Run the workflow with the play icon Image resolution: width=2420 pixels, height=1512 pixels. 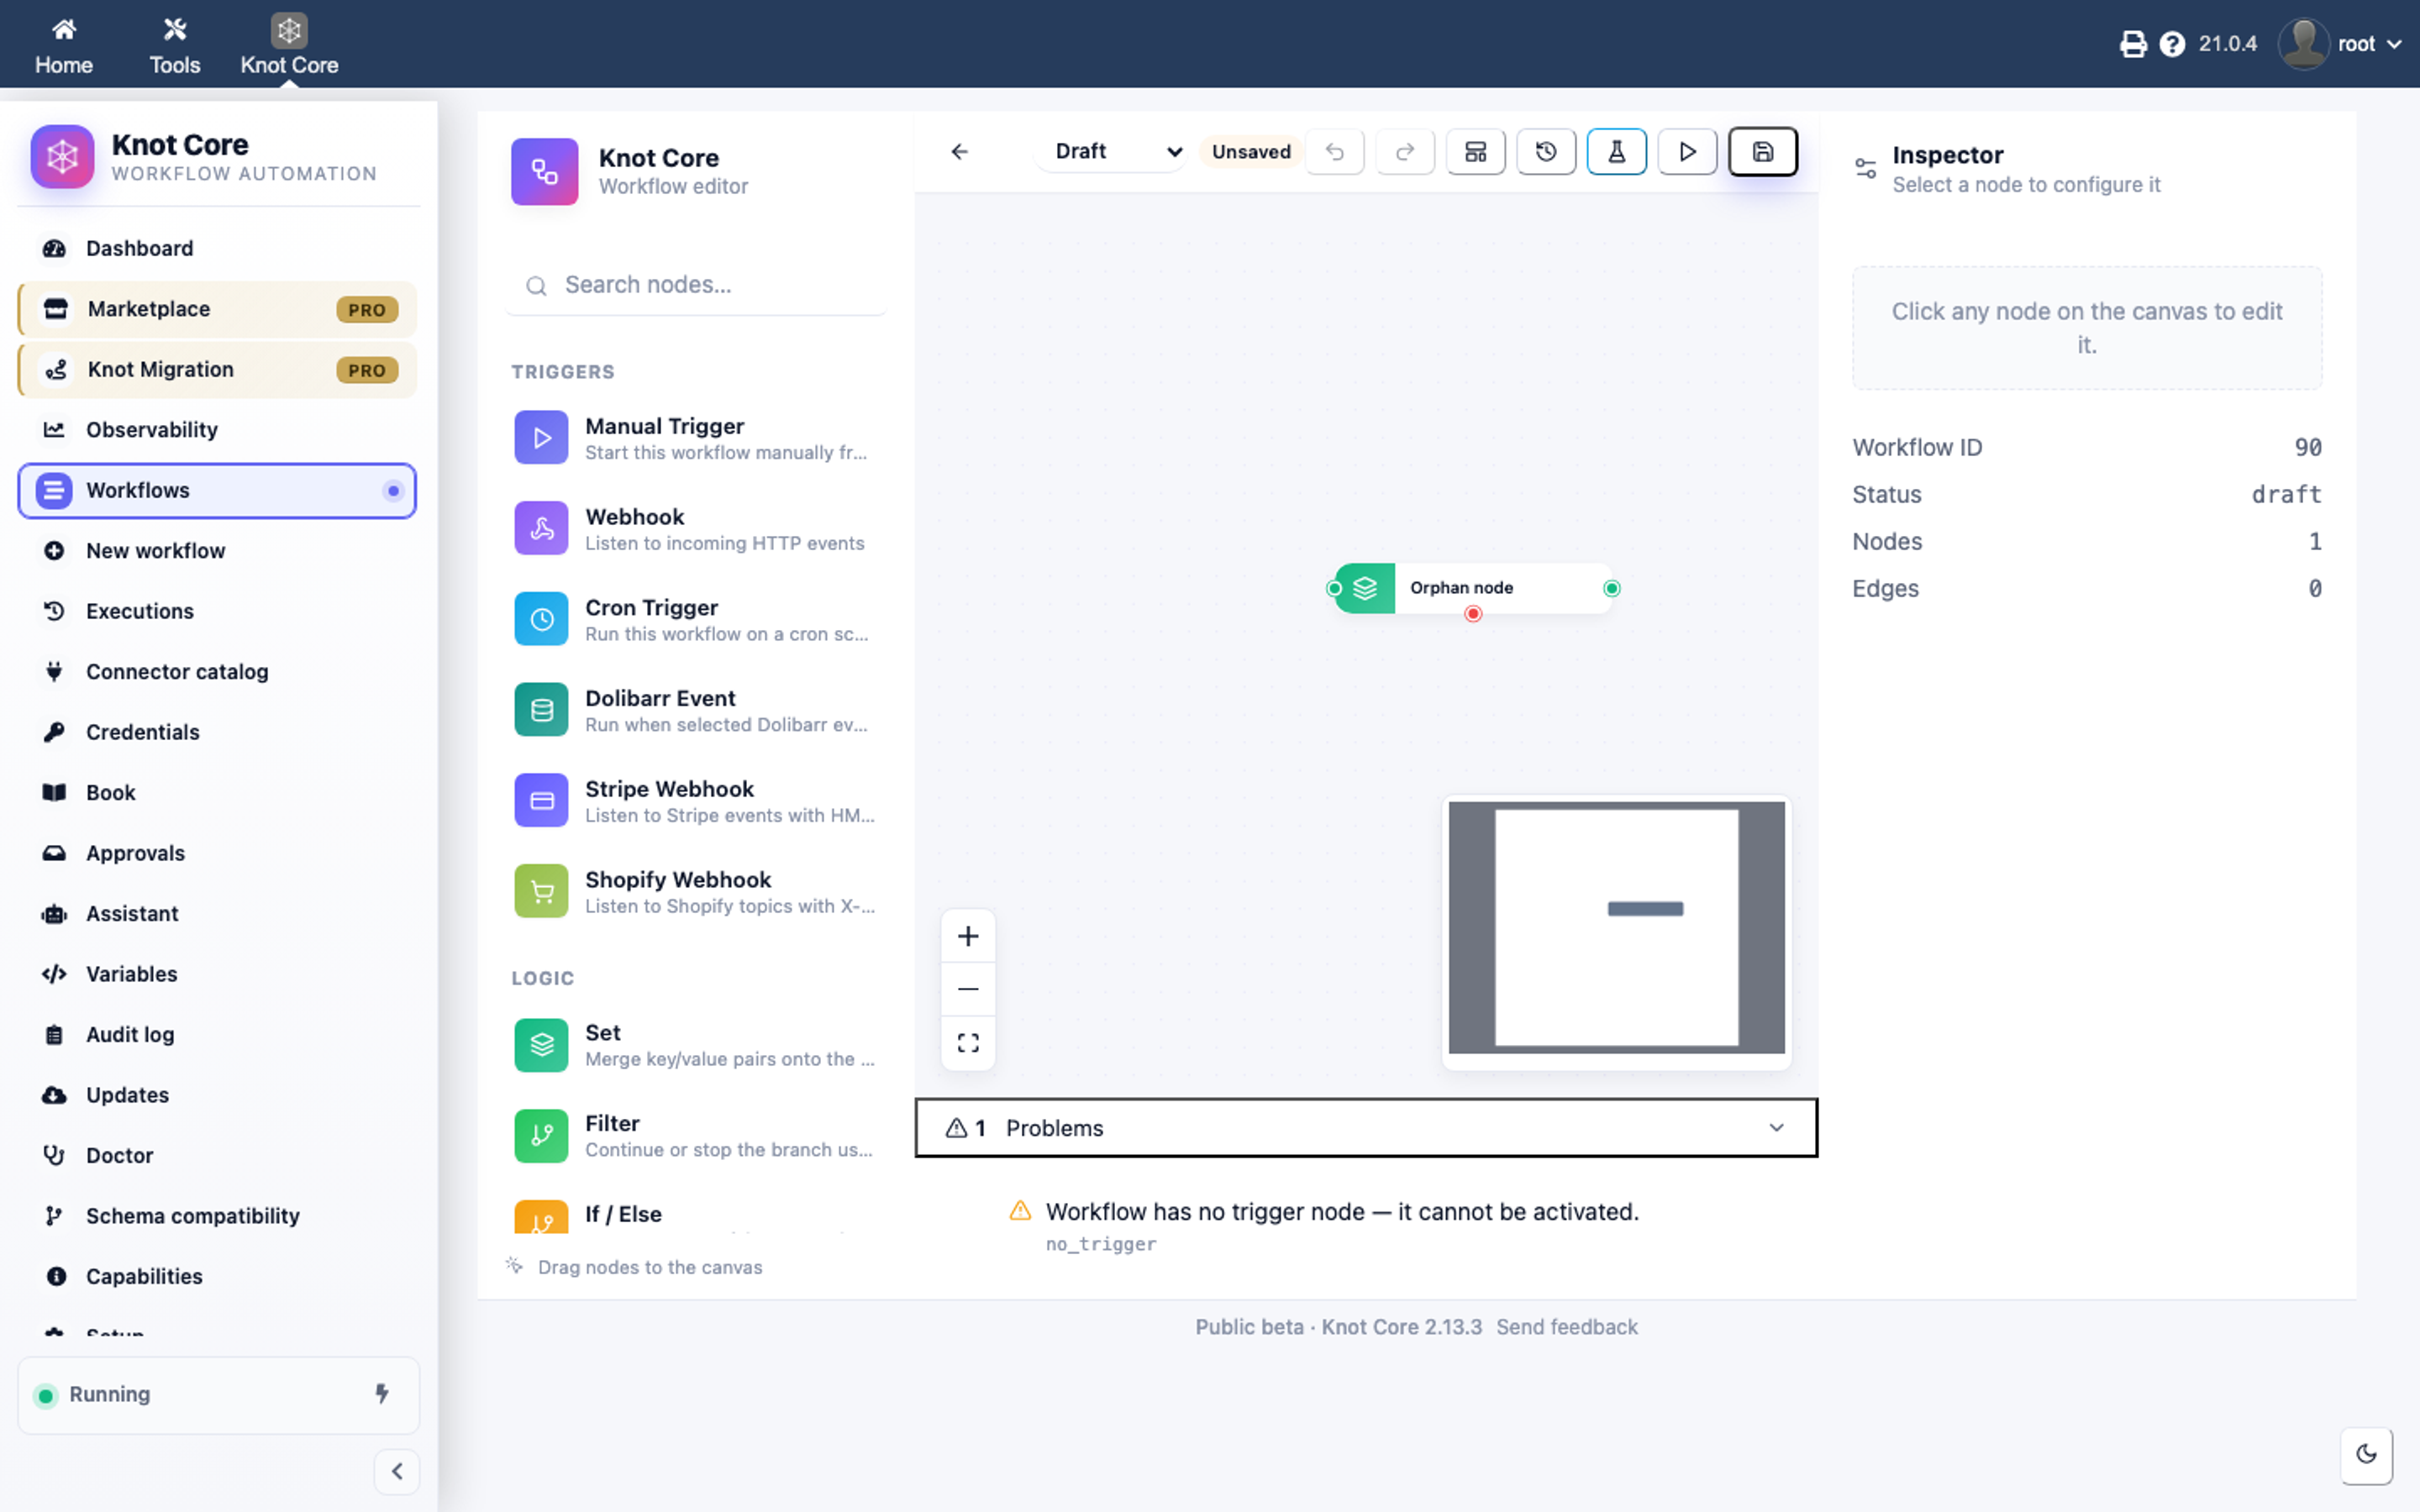click(1687, 151)
